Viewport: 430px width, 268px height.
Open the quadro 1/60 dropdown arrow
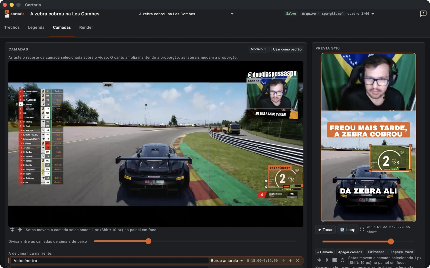pyautogui.click(x=373, y=14)
